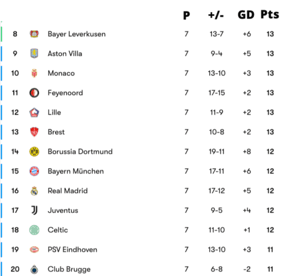Click the Real Madrid team name
The width and height of the screenshot is (289, 276).
67,191
